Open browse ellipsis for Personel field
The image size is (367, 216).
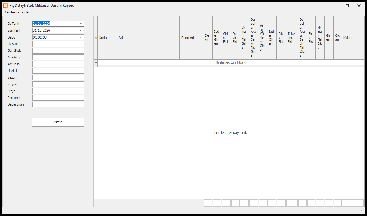point(81,98)
